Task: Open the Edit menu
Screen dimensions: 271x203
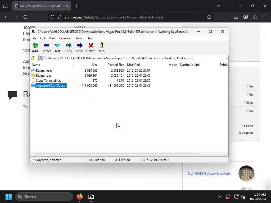Action: coord(43,38)
